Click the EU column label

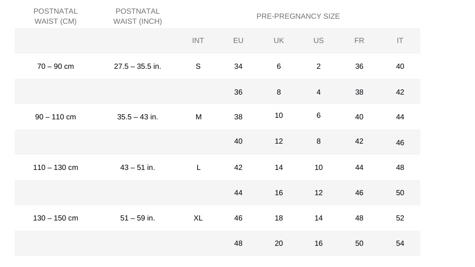pos(238,40)
